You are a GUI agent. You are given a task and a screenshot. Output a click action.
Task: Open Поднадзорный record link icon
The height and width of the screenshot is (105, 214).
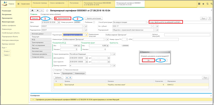[157, 30]
